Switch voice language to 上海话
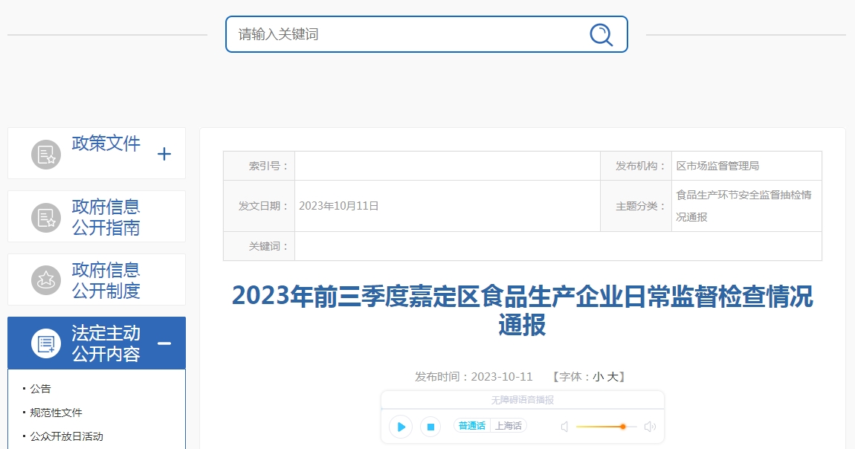 pos(509,426)
